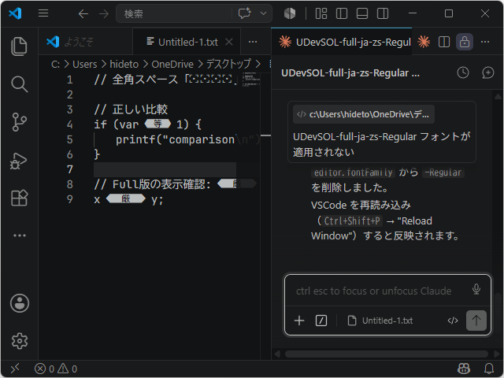
Task: Start a new Claude chat
Action: [x=487, y=72]
